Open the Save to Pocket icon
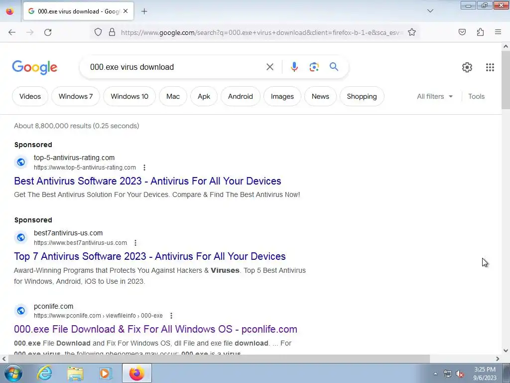Screen dimensions: 510x383 pos(462,32)
